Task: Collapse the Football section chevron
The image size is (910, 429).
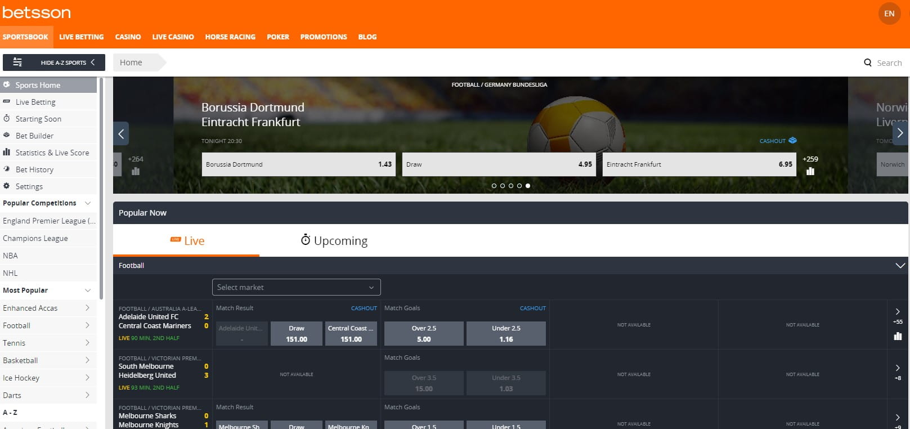Action: [x=900, y=266]
